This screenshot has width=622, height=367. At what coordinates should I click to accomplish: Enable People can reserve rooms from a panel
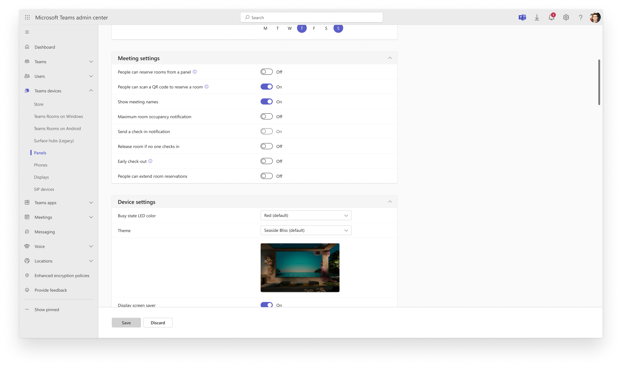[x=267, y=72]
